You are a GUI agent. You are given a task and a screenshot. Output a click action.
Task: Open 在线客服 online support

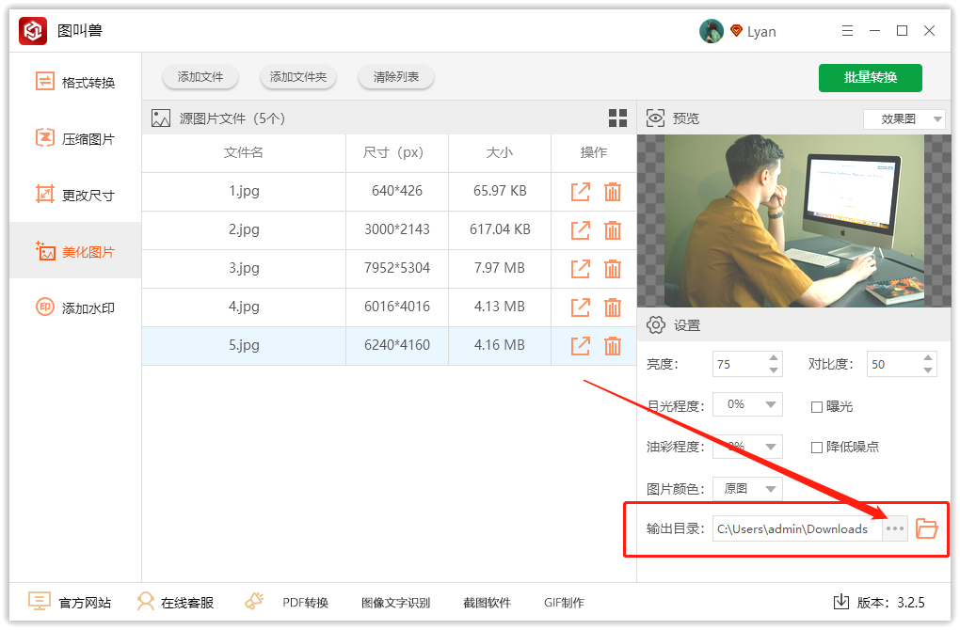(x=175, y=602)
